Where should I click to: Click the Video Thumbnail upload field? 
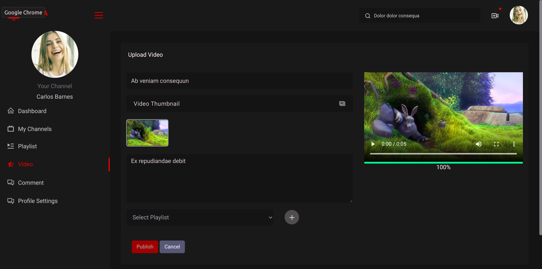coord(239,104)
